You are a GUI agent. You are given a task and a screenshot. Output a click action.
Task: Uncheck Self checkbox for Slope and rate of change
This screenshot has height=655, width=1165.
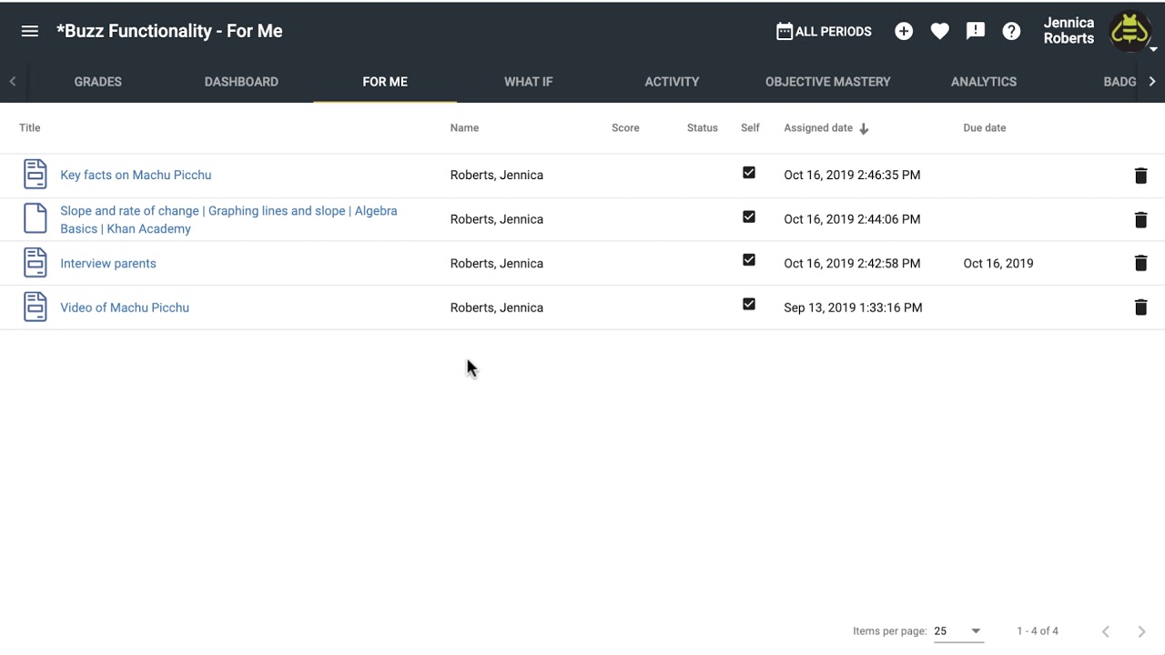749,217
